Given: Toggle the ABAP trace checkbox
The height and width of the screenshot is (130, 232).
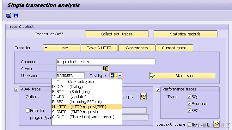Looking at the screenshot, I should tap(16, 90).
